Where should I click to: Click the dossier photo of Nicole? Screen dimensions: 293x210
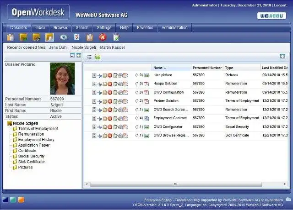point(62,79)
